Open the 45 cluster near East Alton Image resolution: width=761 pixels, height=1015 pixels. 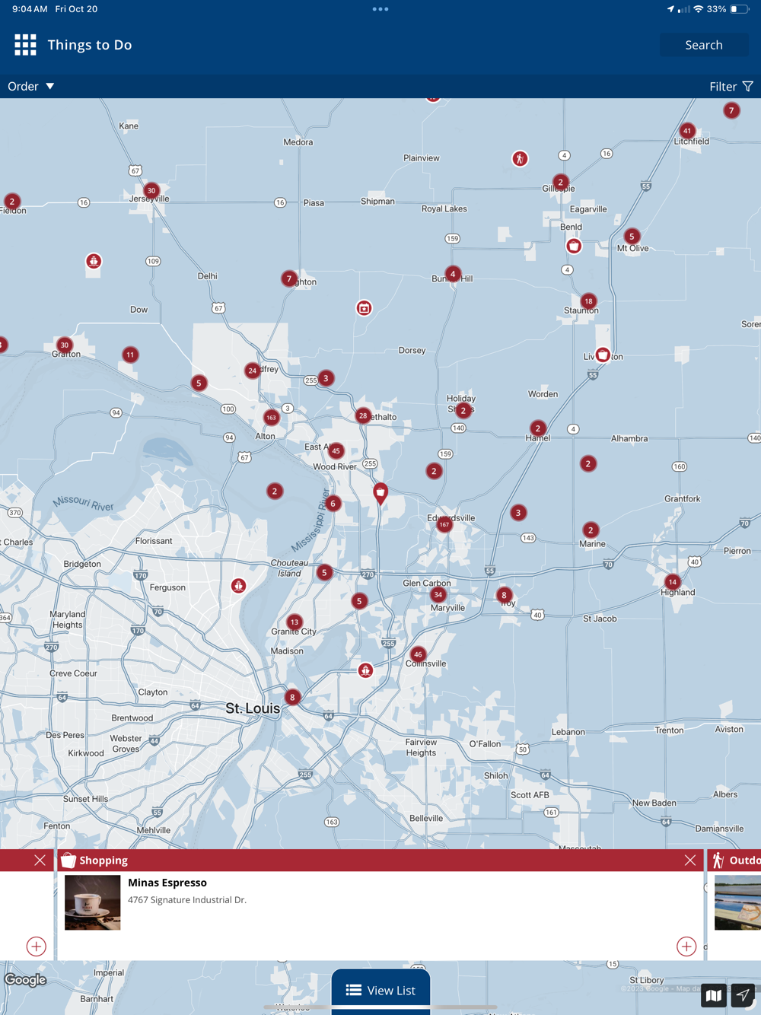[x=336, y=450]
